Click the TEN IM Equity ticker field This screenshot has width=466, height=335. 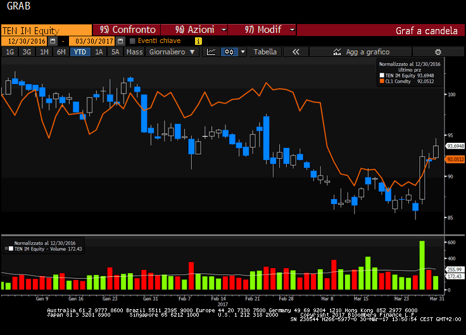pyautogui.click(x=47, y=30)
